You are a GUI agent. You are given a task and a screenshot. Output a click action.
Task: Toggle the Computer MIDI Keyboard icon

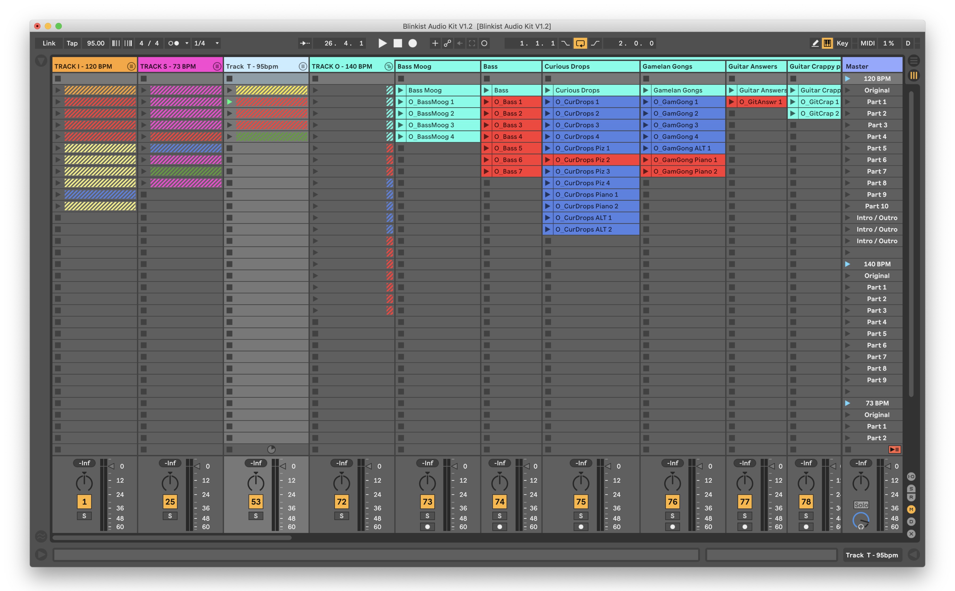[x=827, y=43]
